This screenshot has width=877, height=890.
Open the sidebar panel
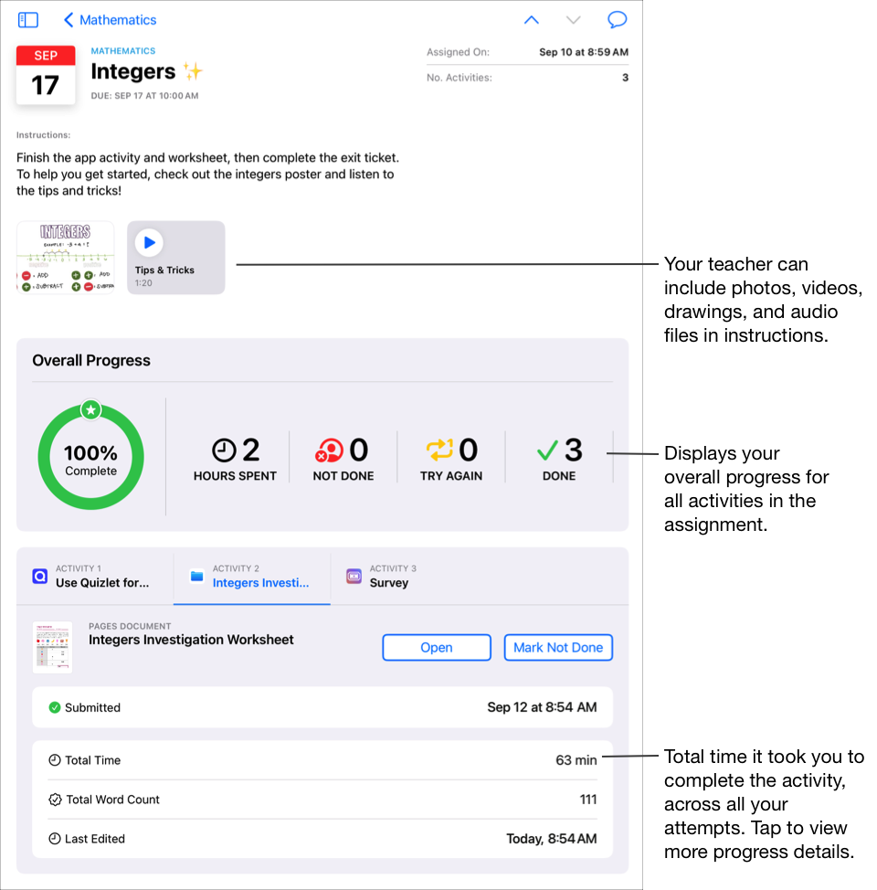(x=27, y=19)
